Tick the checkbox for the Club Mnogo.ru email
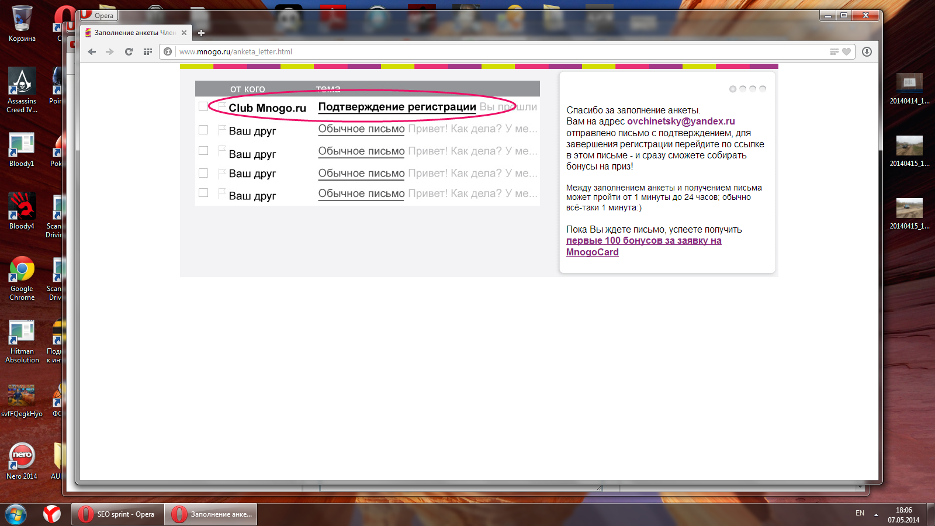 coord(203,106)
